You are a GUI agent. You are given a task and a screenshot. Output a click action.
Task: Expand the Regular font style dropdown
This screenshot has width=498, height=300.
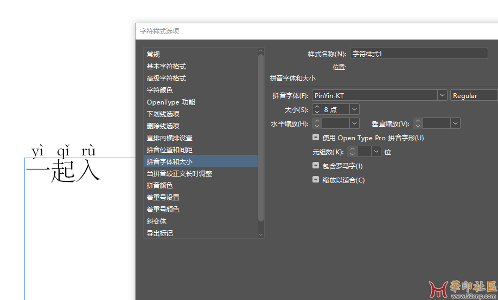(x=474, y=95)
